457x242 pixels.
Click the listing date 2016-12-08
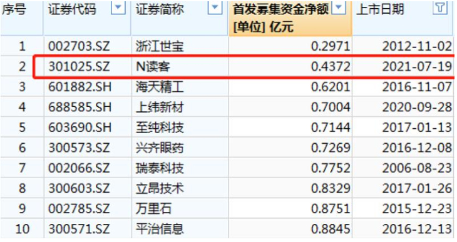pyautogui.click(x=417, y=148)
